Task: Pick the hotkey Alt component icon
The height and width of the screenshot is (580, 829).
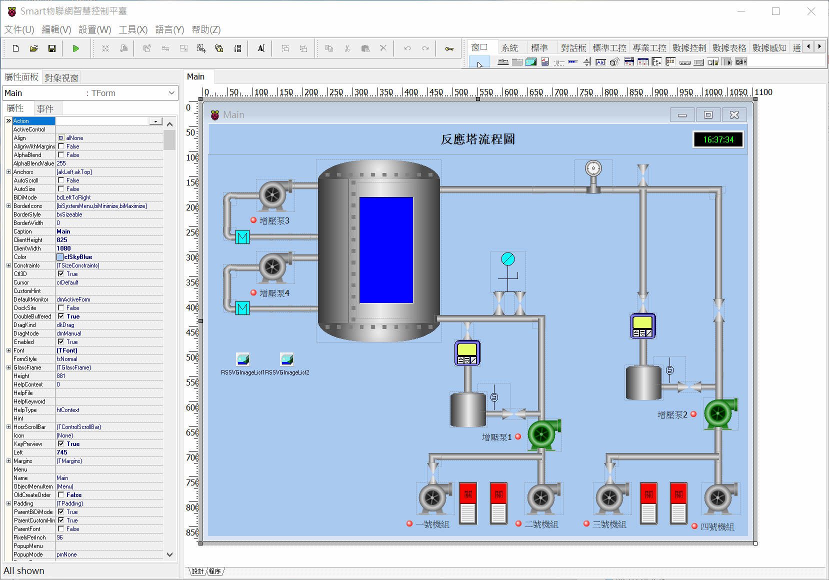Action: point(601,62)
